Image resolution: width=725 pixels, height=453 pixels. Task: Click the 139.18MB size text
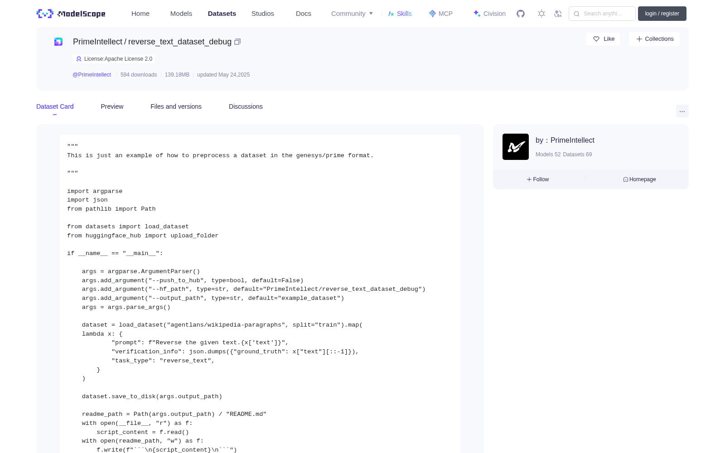[177, 75]
